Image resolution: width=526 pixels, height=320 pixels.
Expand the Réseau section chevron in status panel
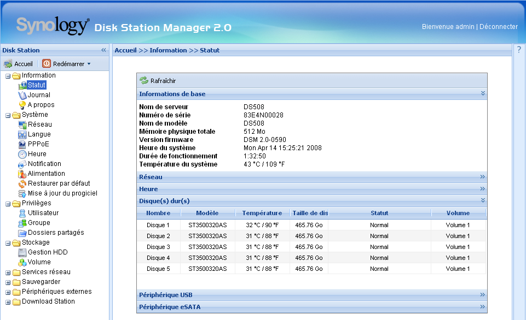tap(483, 176)
